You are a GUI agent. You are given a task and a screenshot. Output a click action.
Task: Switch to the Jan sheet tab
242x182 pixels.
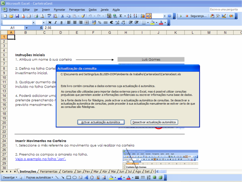(x=79, y=172)
